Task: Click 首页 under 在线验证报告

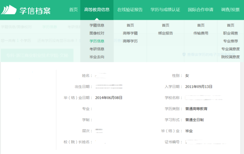Action: (x=130, y=25)
